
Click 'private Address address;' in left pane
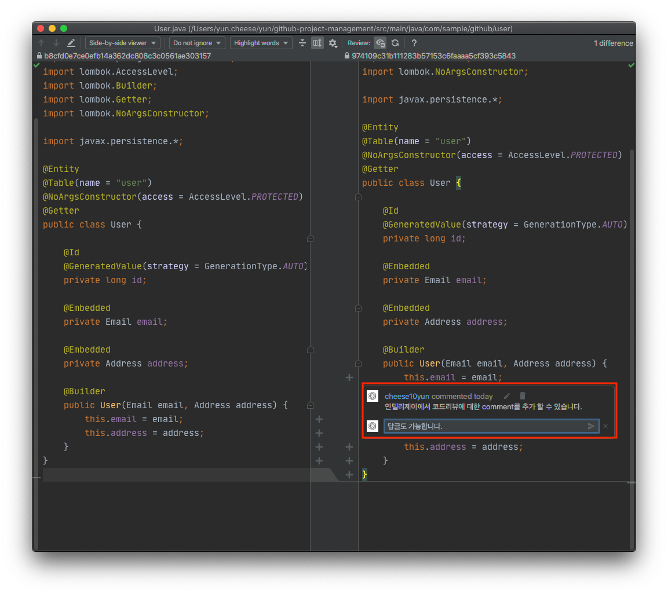[126, 364]
